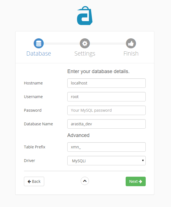Click the Settings gear step icon
The height and width of the screenshot is (207, 171).
85,43
